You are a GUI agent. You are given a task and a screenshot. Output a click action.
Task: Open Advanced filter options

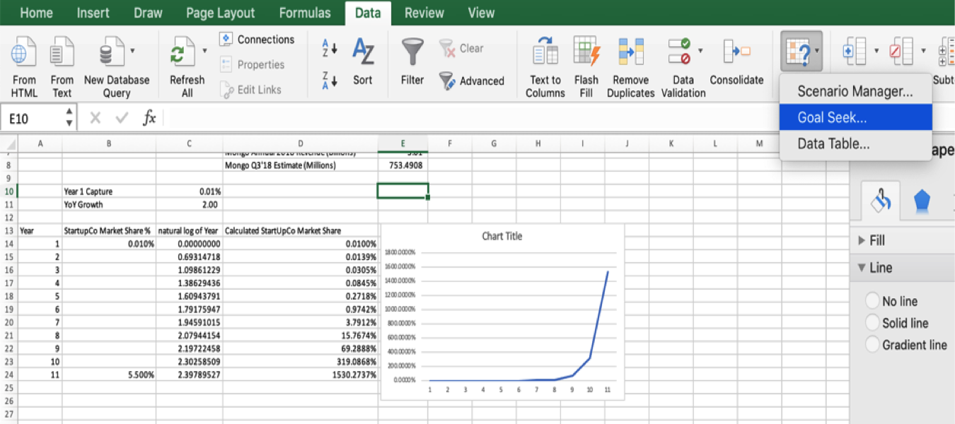click(473, 81)
